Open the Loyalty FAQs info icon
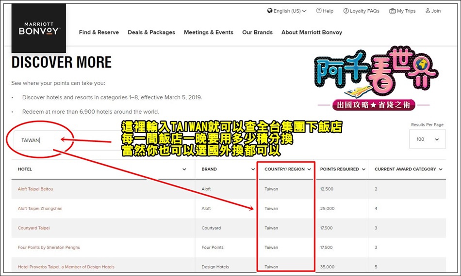This screenshot has height=276, width=461. [346, 11]
